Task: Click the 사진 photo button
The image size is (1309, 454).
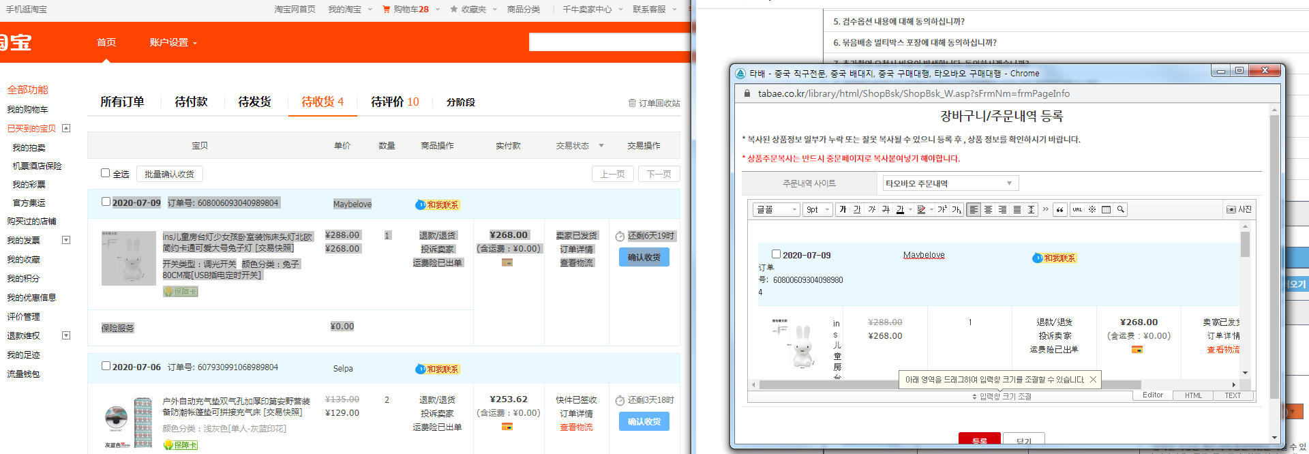Action: pos(1239,209)
